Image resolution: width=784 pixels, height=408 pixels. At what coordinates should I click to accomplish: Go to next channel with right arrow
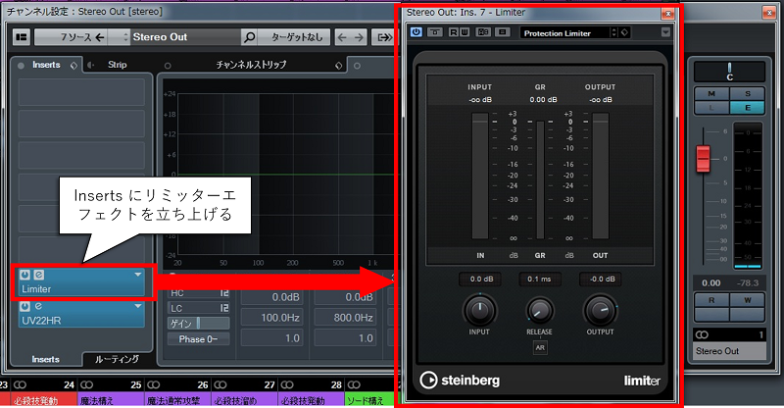click(x=359, y=37)
